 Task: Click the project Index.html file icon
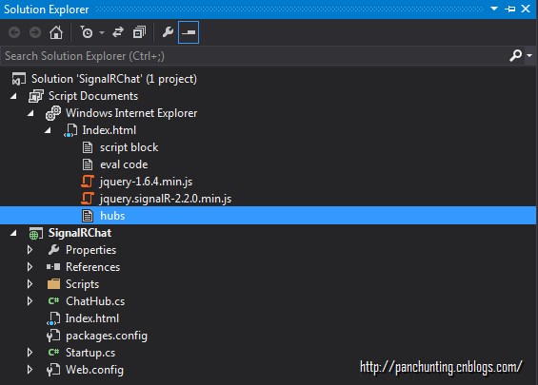point(53,318)
